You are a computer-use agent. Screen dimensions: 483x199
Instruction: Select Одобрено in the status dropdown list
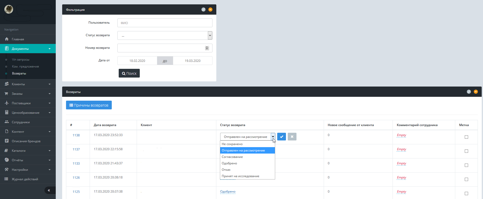(x=229, y=163)
